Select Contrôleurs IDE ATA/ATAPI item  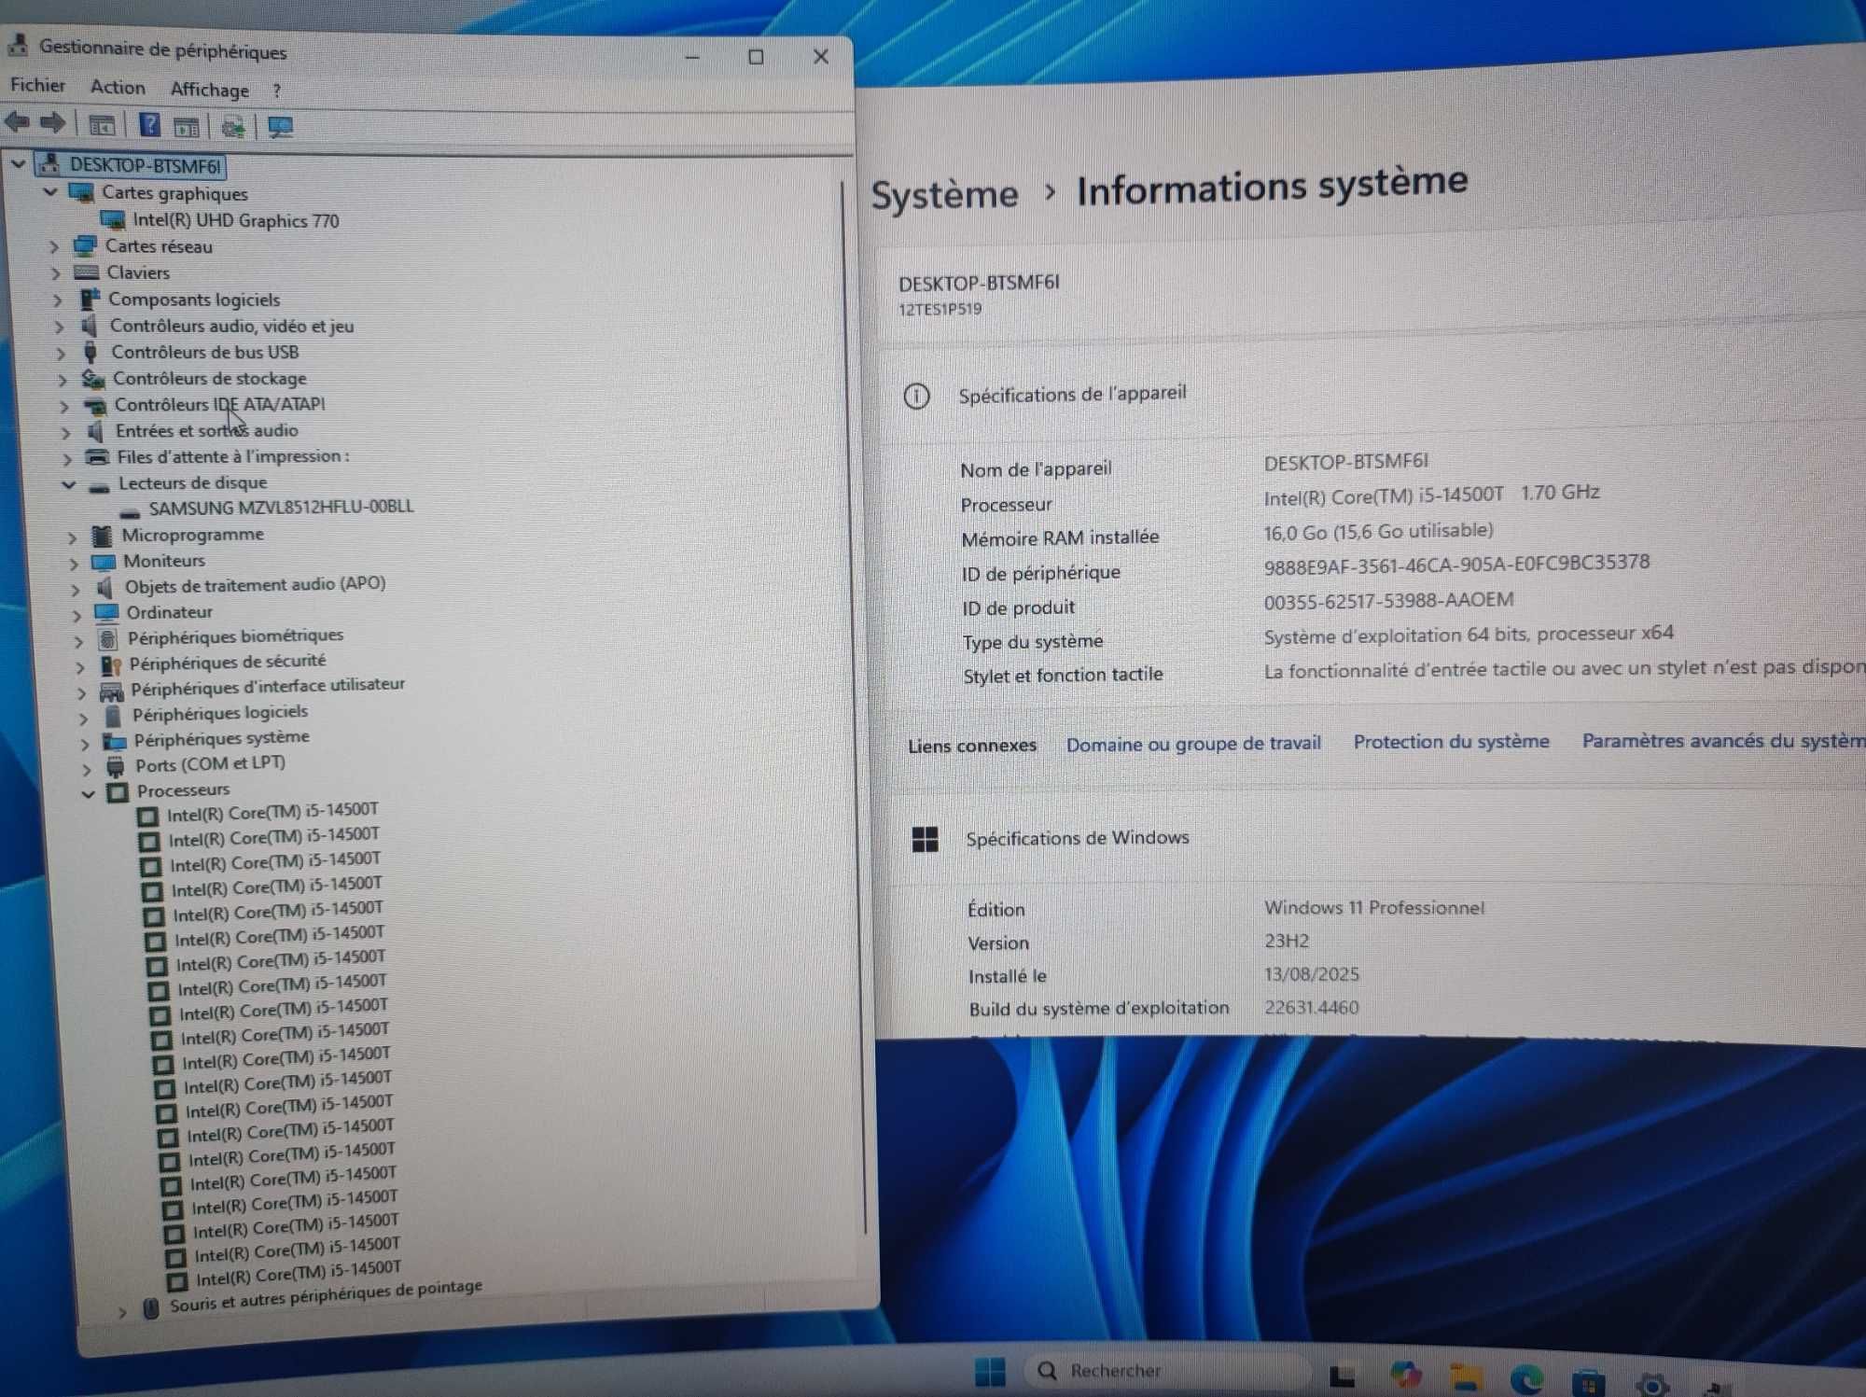[x=220, y=405]
